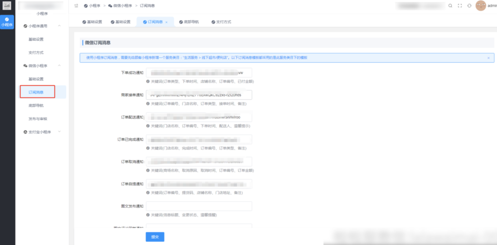Click the refresh icon beside the avatar
The image size is (497, 245).
[x=469, y=6]
